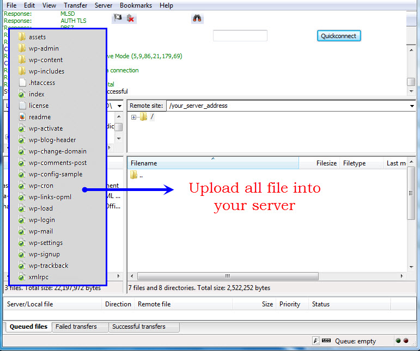
Task: Click the Quickconnect button
Action: click(338, 36)
